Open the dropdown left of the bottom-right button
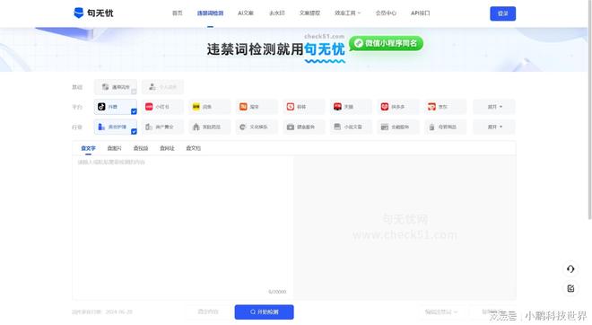This screenshot has width=592, height=325. [x=440, y=312]
